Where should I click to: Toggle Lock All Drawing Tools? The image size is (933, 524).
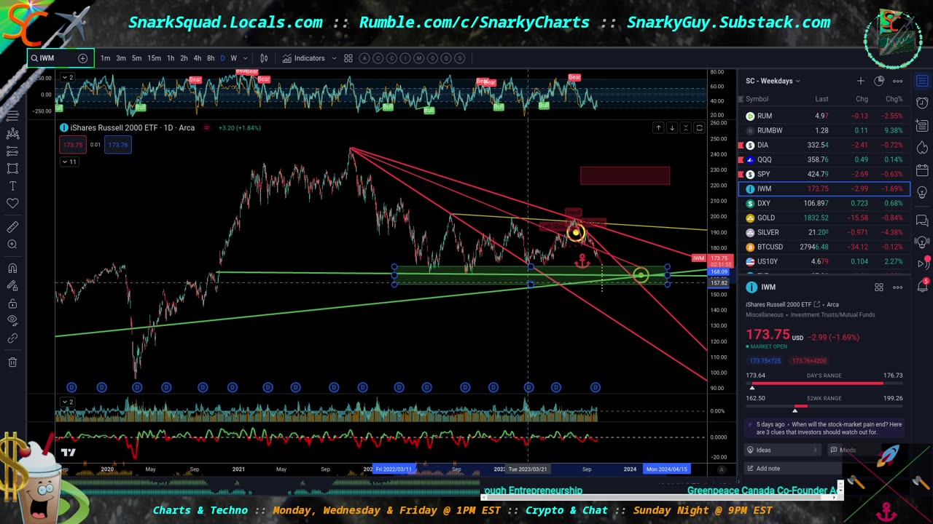[x=12, y=303]
